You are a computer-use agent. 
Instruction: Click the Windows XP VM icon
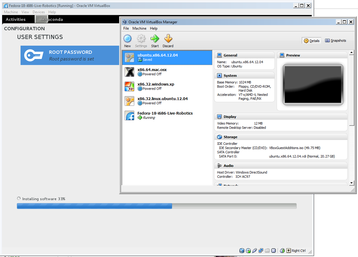(x=129, y=86)
